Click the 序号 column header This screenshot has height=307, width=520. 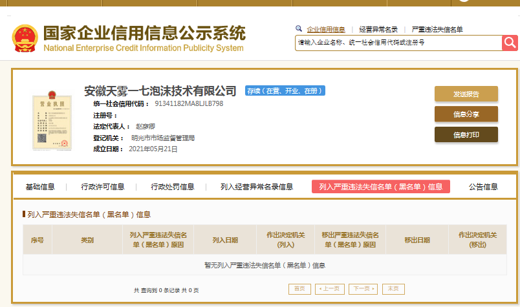click(x=38, y=240)
